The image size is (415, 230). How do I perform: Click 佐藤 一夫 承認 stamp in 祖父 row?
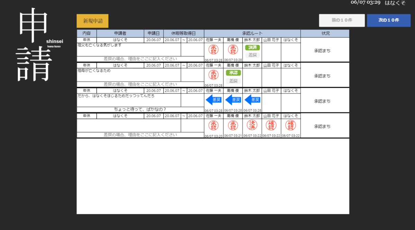click(214, 50)
